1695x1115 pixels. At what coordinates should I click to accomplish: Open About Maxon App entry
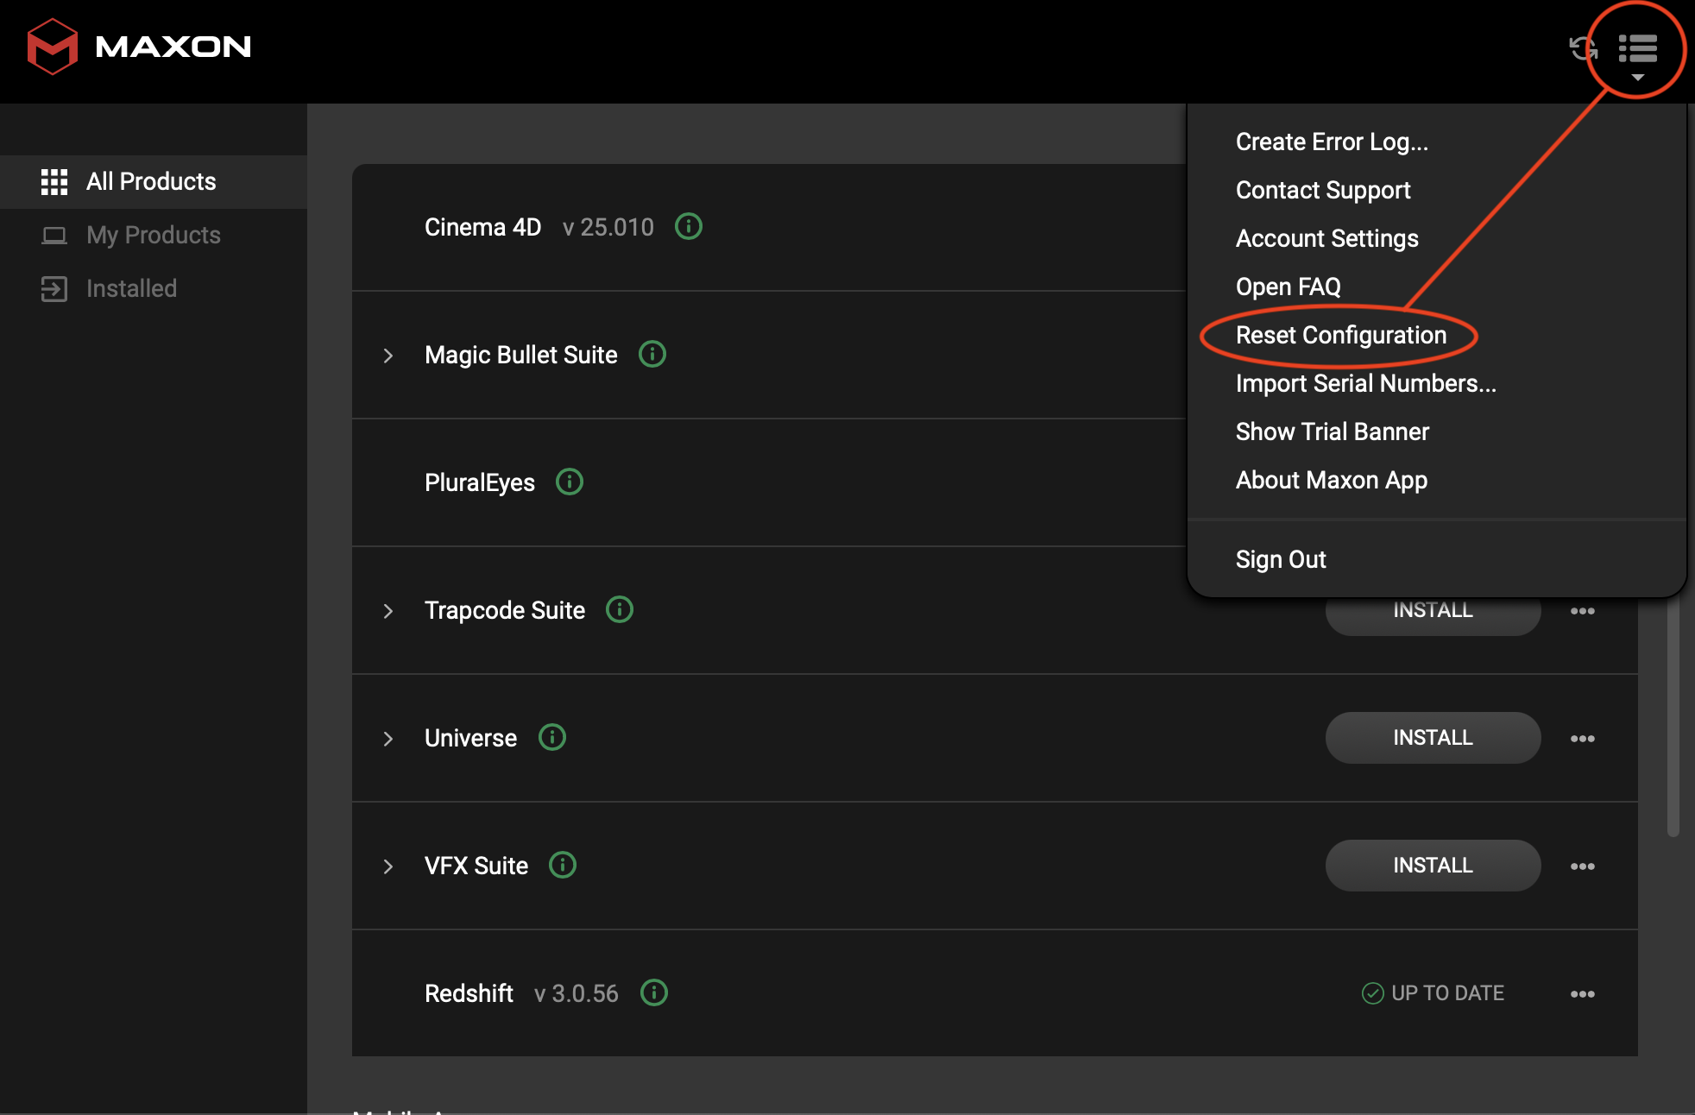(x=1331, y=480)
